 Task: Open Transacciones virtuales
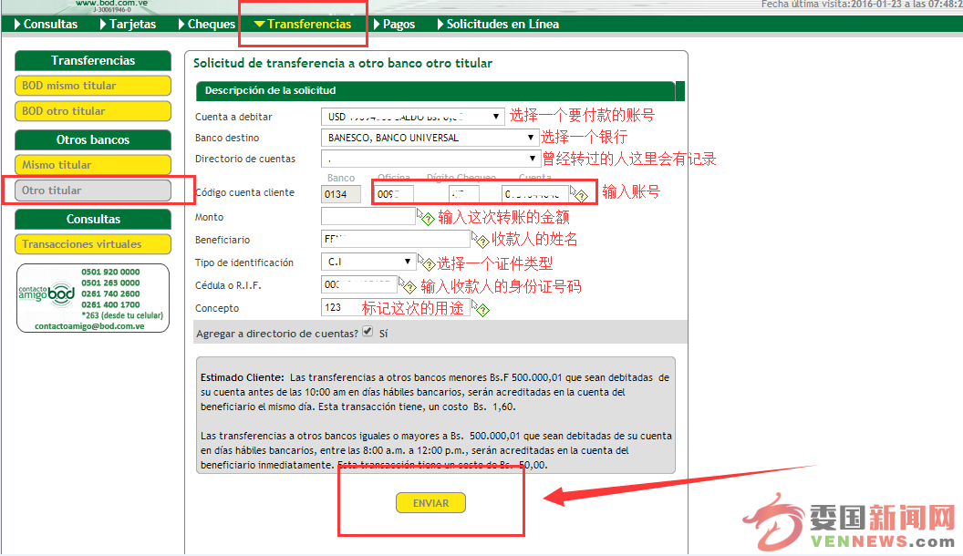pyautogui.click(x=93, y=243)
